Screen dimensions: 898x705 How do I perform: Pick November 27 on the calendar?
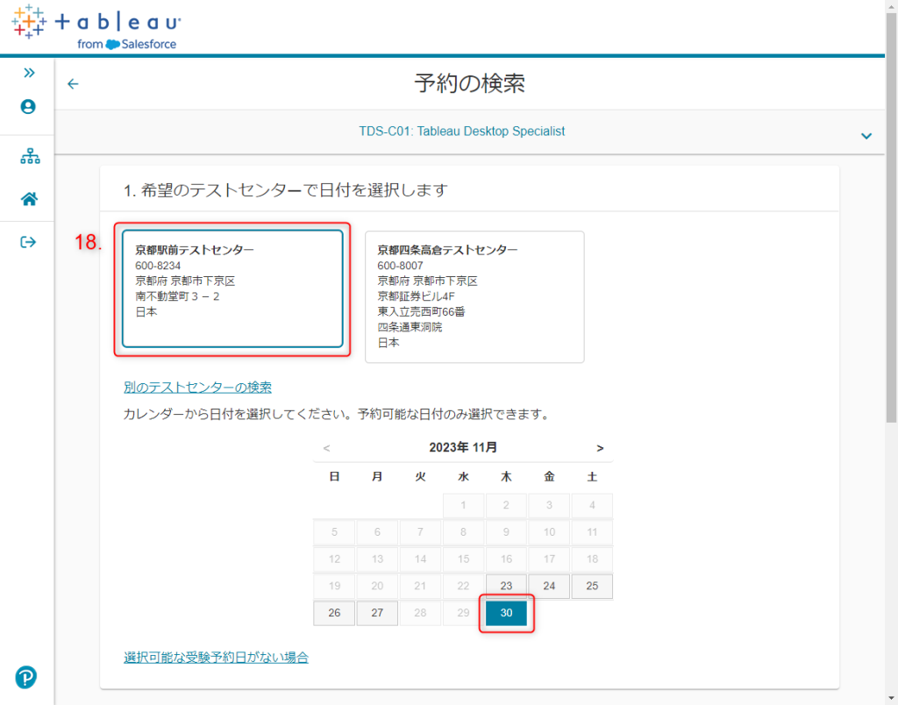(x=377, y=613)
